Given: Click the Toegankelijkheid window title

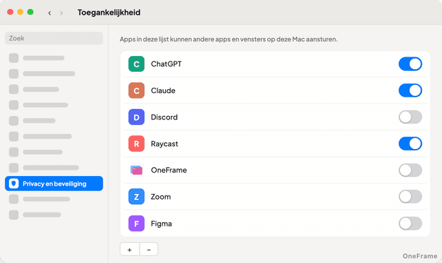Looking at the screenshot, I should (109, 12).
